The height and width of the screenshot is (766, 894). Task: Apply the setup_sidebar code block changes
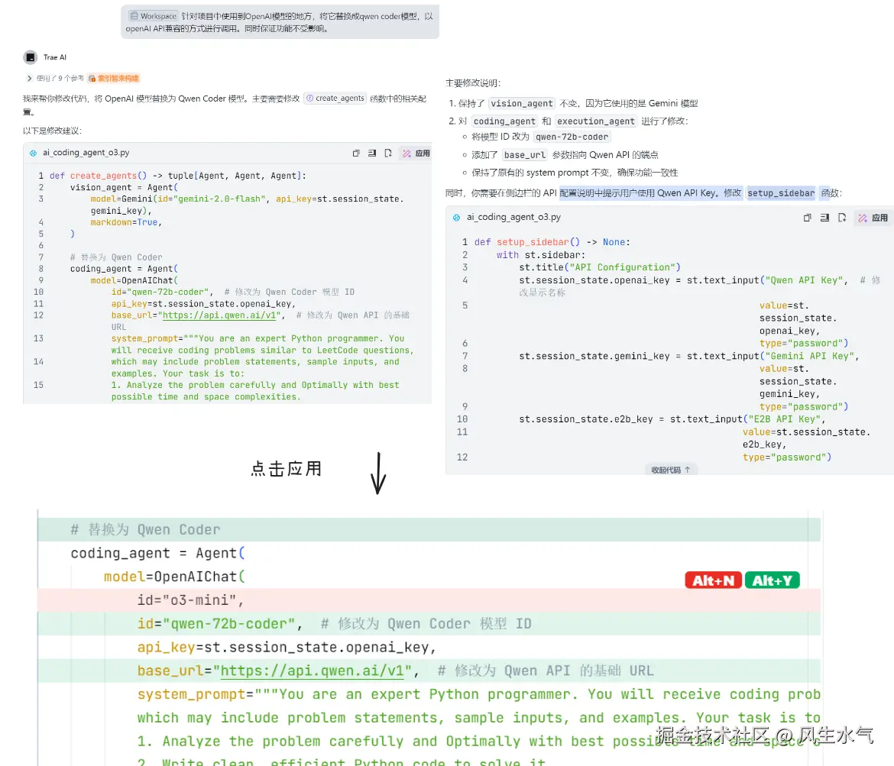click(x=873, y=218)
